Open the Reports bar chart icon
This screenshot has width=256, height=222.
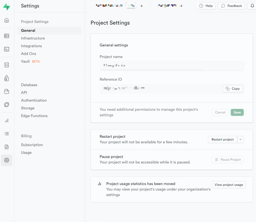click(x=7, y=120)
